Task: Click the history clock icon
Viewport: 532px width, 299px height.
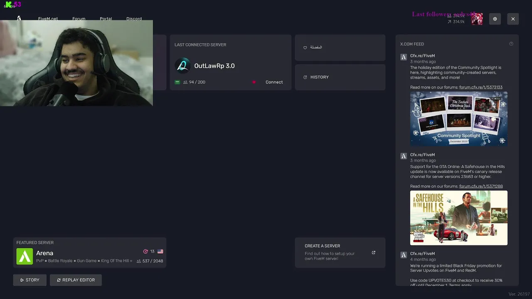Action: tap(305, 77)
